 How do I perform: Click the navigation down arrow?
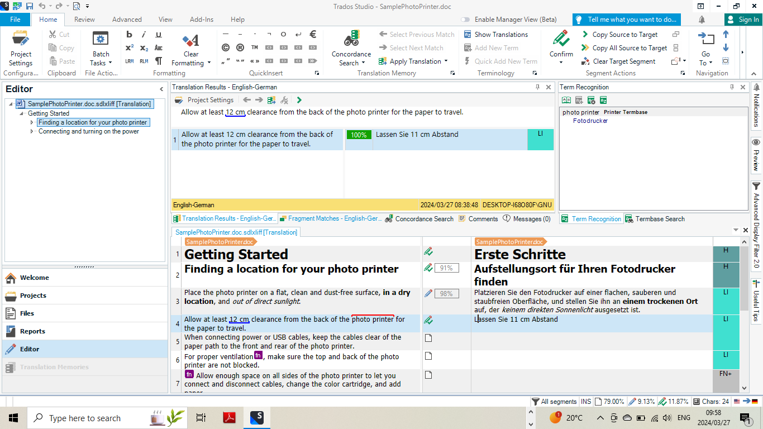tap(726, 47)
